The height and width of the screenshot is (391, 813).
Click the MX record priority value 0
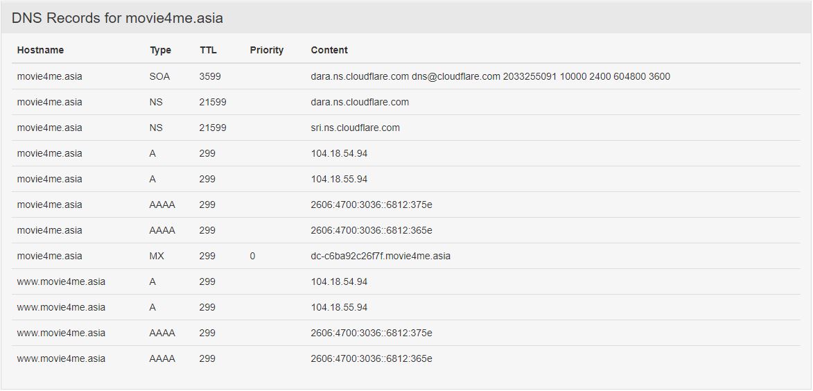point(252,257)
